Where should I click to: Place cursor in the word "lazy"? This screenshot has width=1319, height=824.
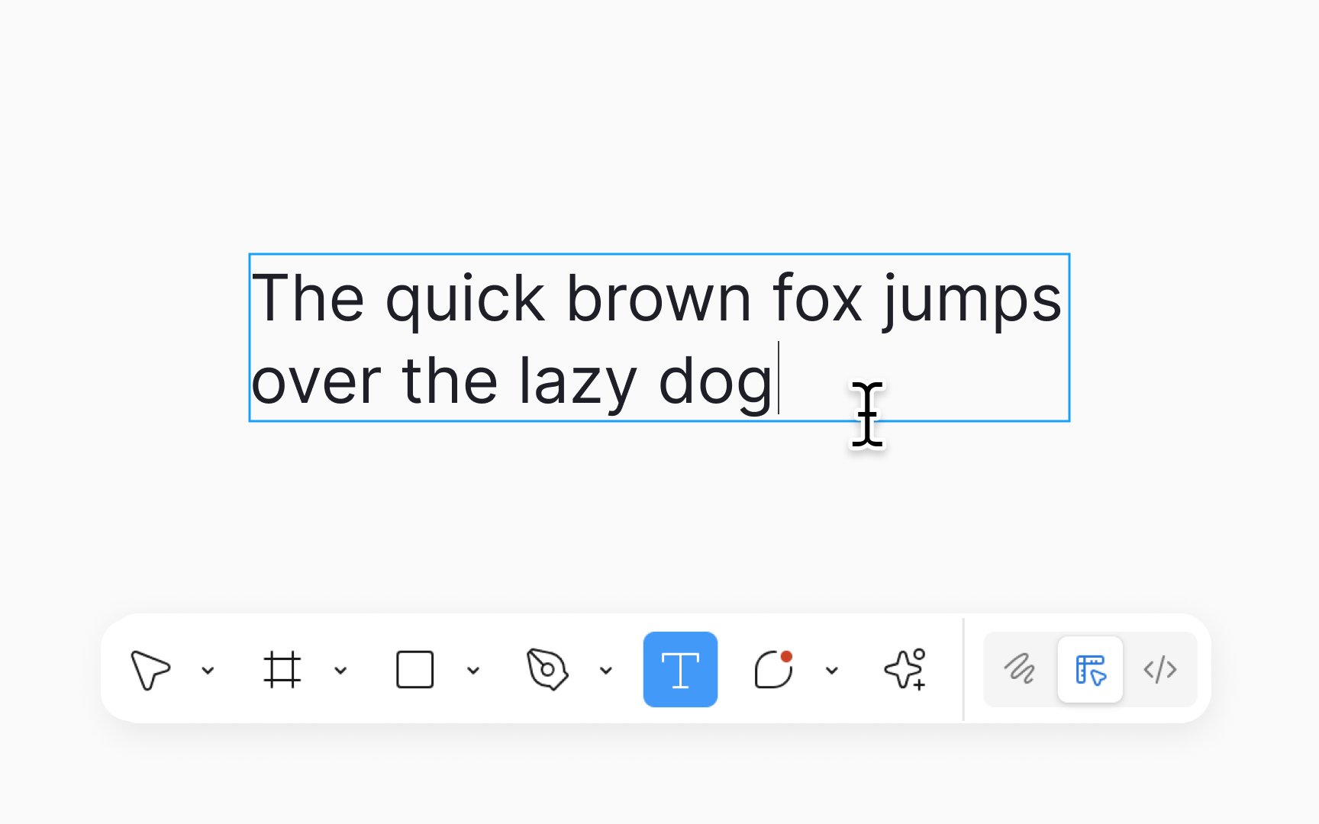pos(577,381)
